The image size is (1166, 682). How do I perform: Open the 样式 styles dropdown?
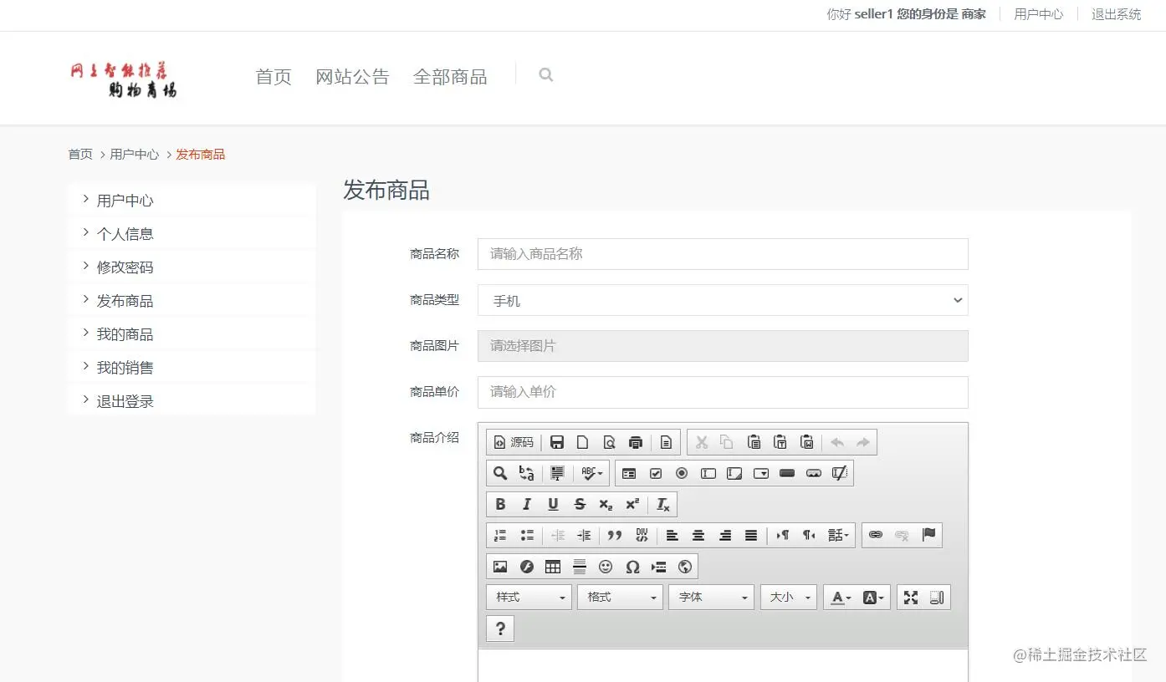529,597
